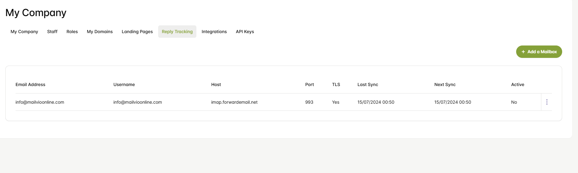
Task: Open the API Keys tab
Action: [245, 32]
